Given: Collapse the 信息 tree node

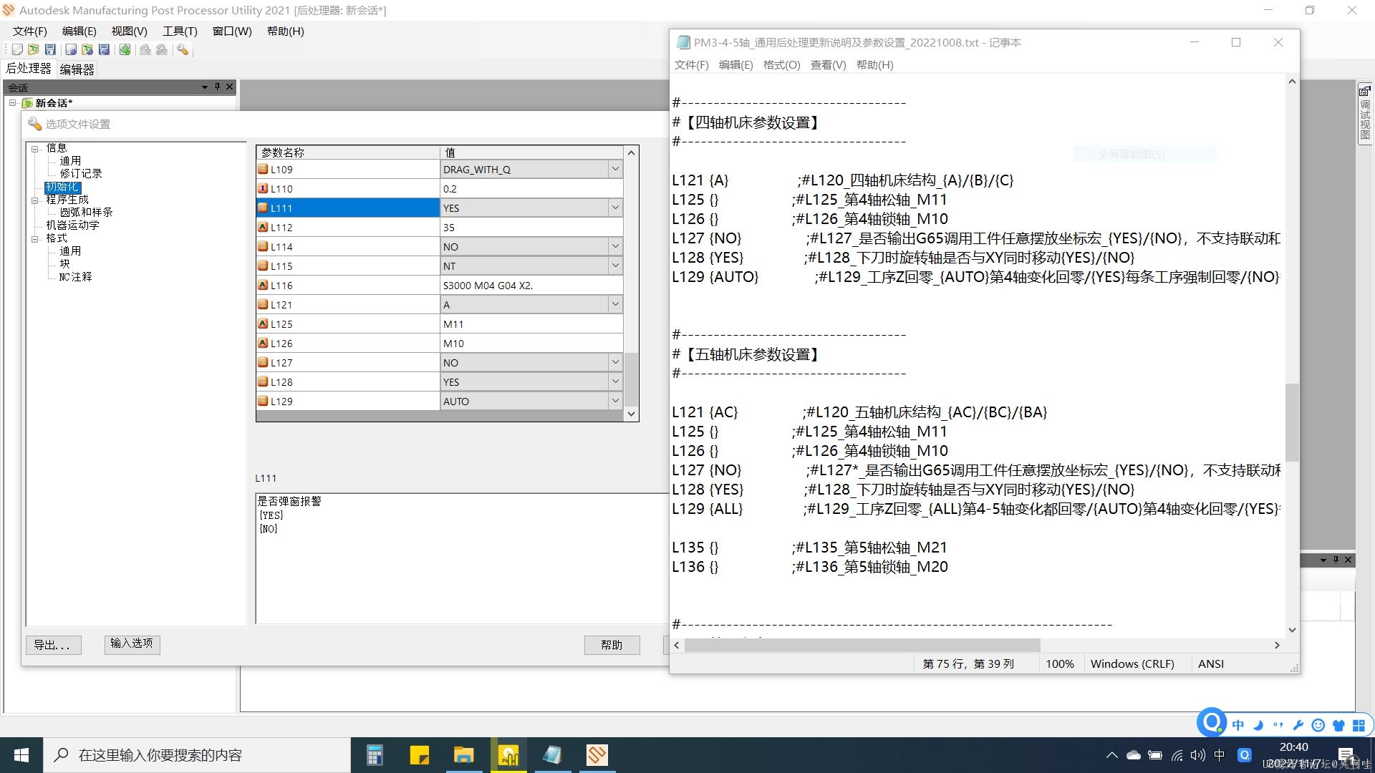Looking at the screenshot, I should pos(34,149).
